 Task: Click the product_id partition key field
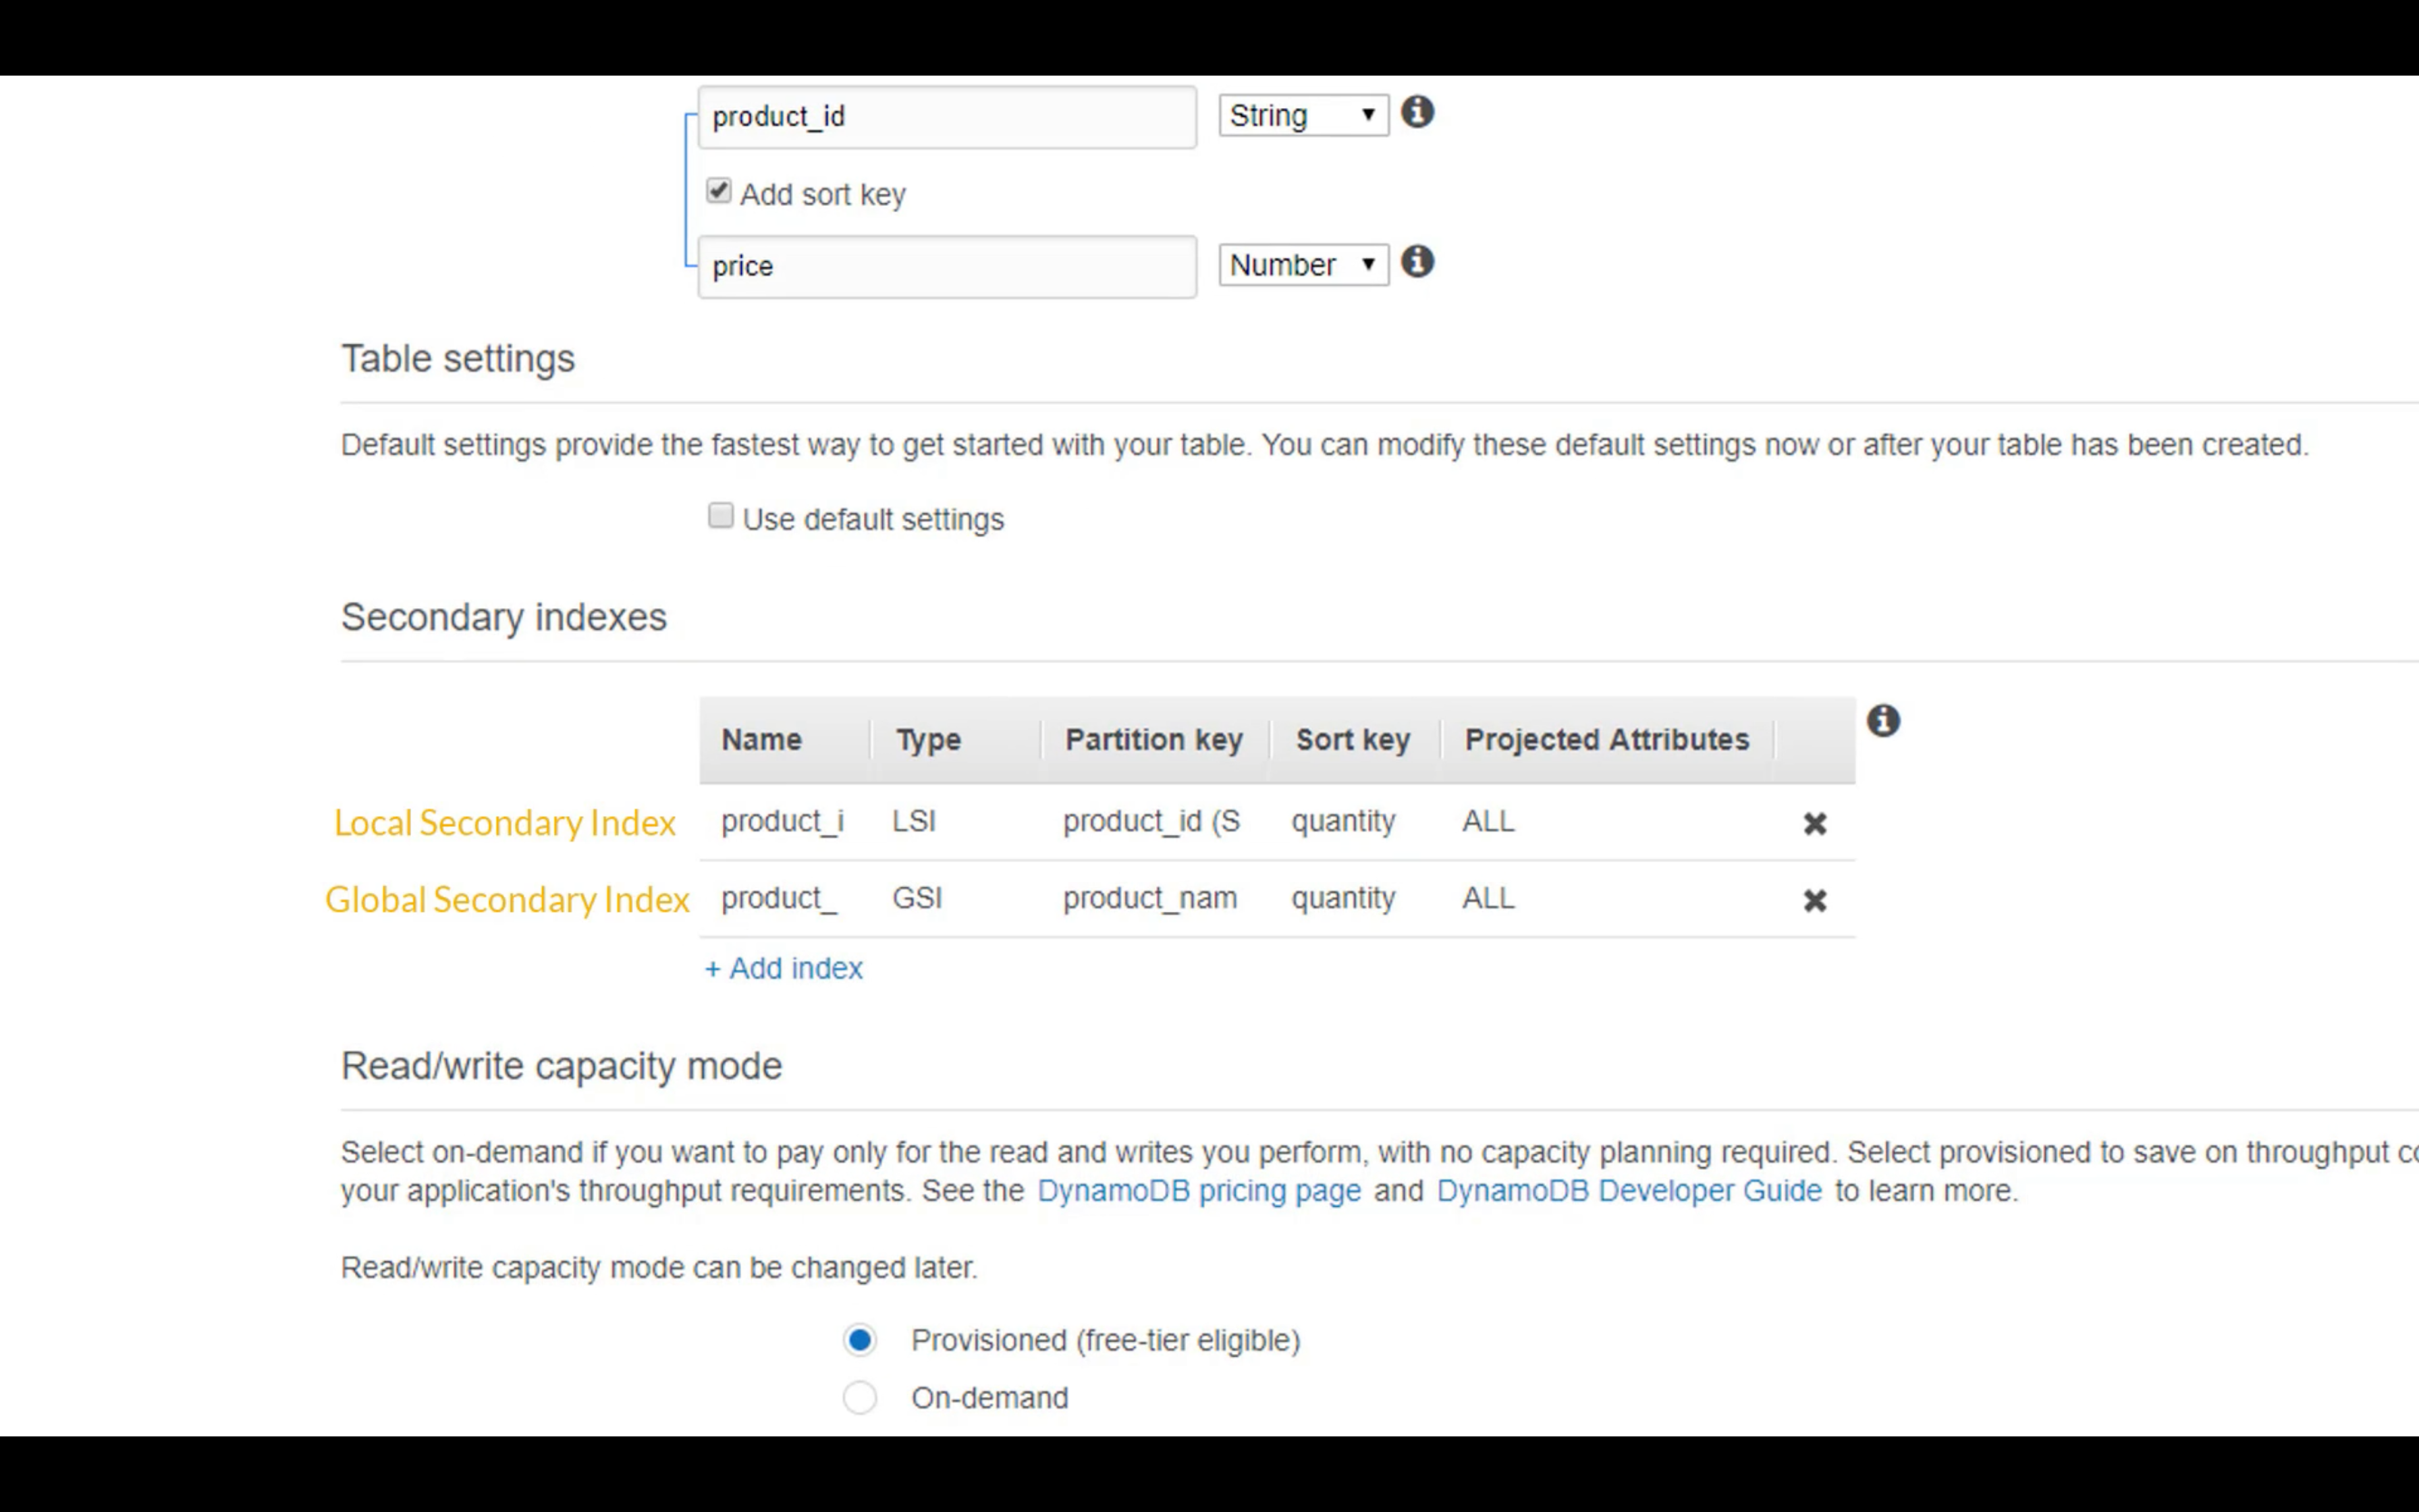click(946, 117)
